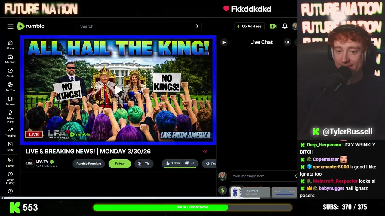Click username Copemaster in overlay chat
385x216 pixels.
coord(326,159)
